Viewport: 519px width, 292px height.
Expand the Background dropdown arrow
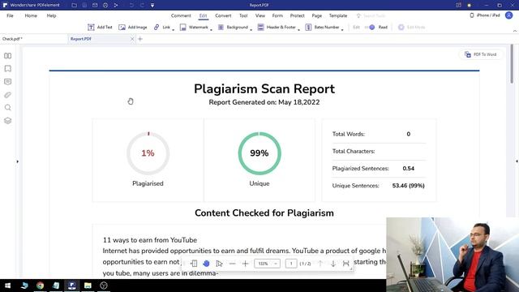(251, 30)
